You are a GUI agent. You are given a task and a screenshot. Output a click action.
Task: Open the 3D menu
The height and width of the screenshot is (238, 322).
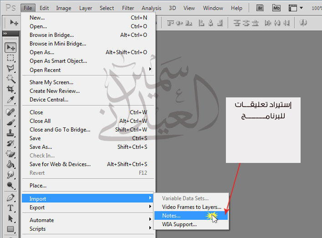click(x=173, y=8)
